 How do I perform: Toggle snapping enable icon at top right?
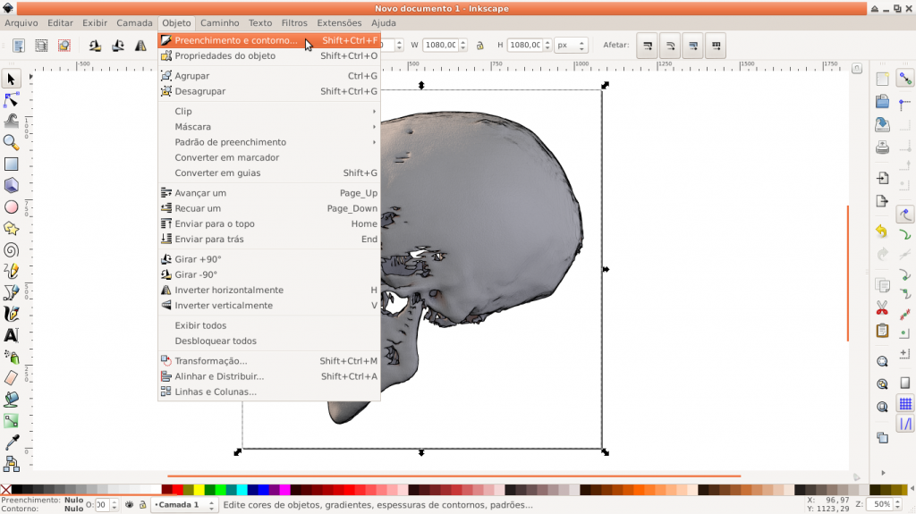905,79
